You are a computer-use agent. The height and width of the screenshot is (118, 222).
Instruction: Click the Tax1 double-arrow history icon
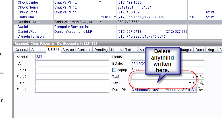coord(194,77)
